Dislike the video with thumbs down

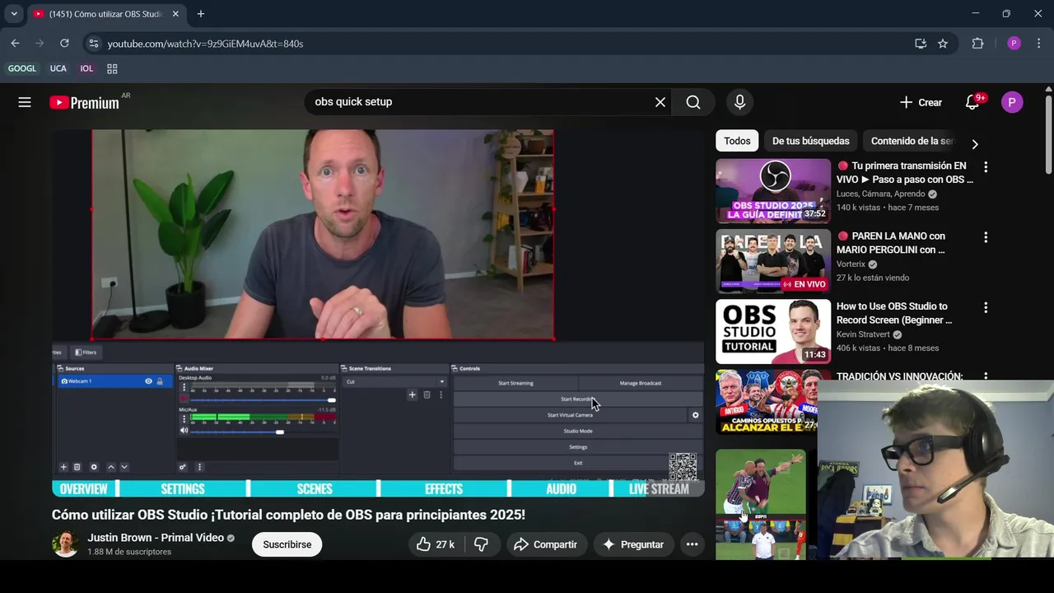tap(482, 544)
